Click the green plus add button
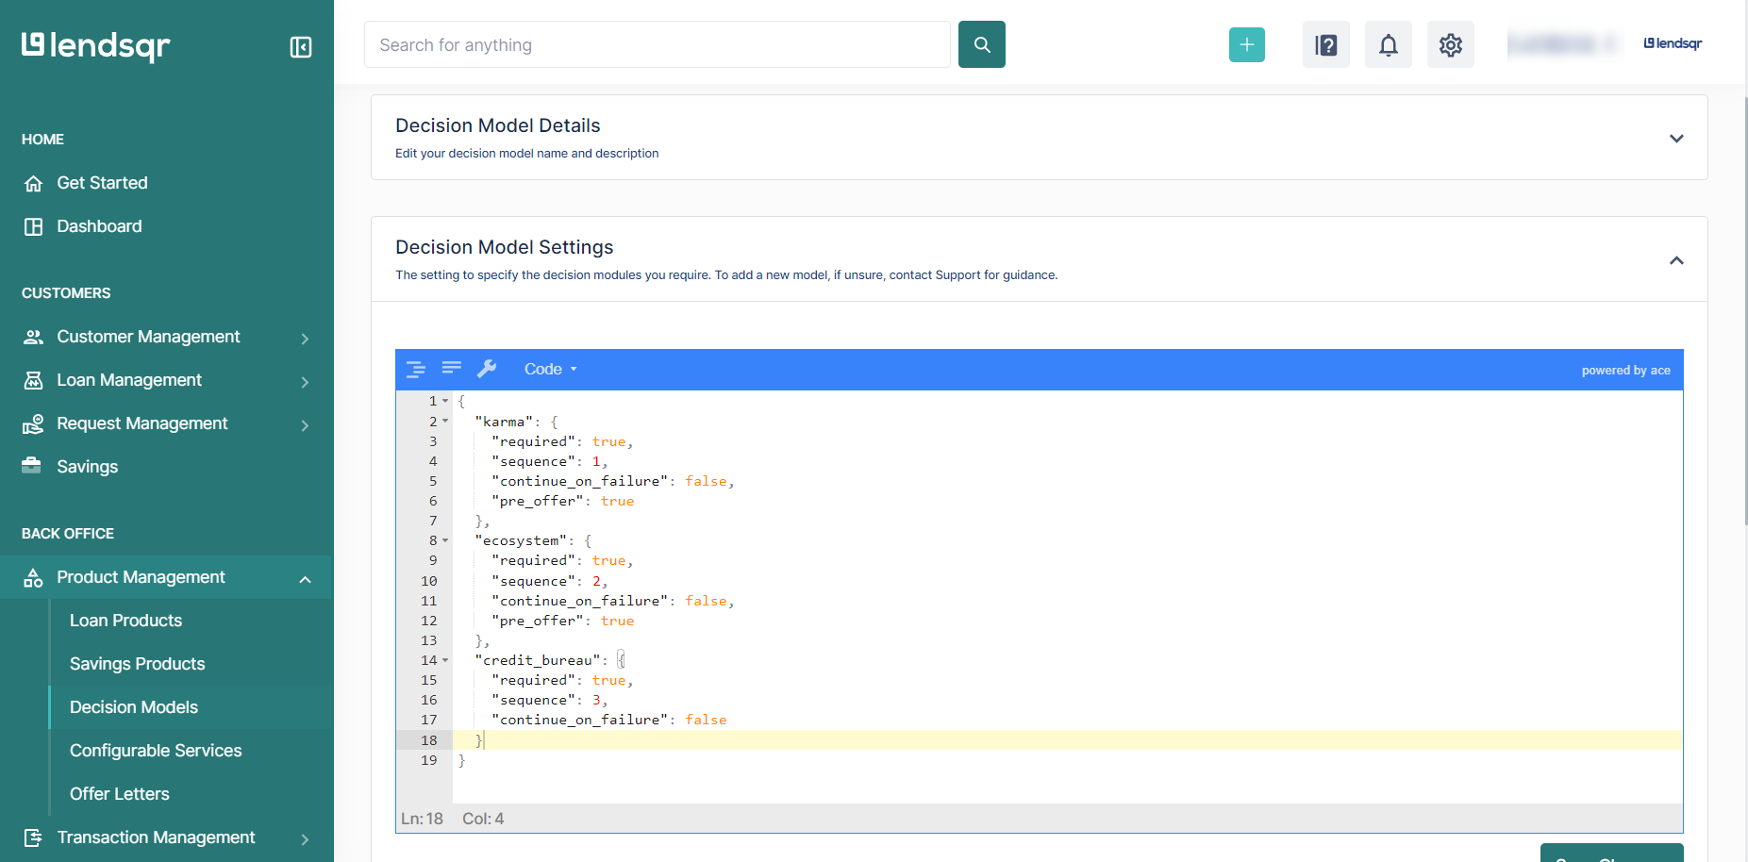 (x=1247, y=44)
